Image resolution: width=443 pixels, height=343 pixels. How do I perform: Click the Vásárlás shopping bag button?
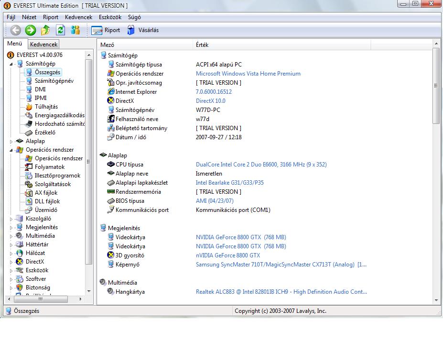[143, 30]
